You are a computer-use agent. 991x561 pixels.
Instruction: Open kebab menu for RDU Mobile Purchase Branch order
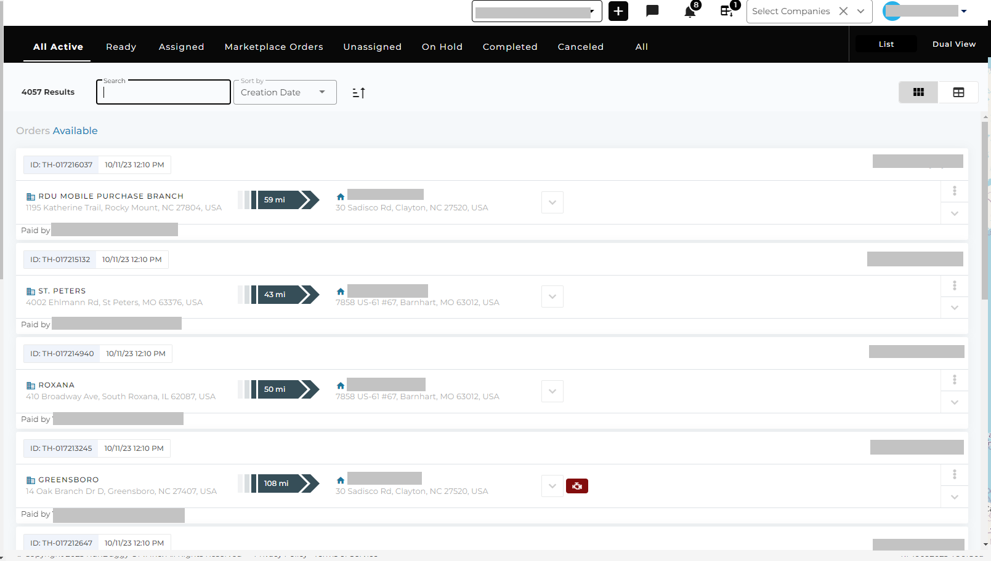(x=955, y=191)
